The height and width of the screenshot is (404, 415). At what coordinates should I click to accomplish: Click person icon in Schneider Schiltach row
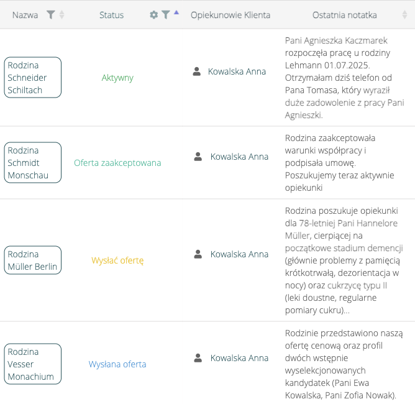[x=197, y=71]
